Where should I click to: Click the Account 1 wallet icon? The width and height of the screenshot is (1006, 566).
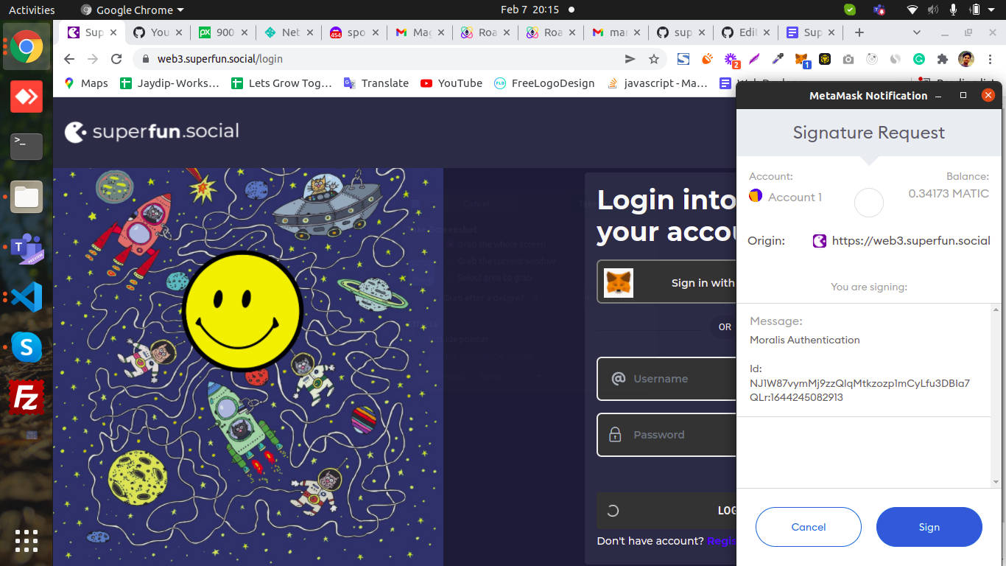pyautogui.click(x=755, y=195)
